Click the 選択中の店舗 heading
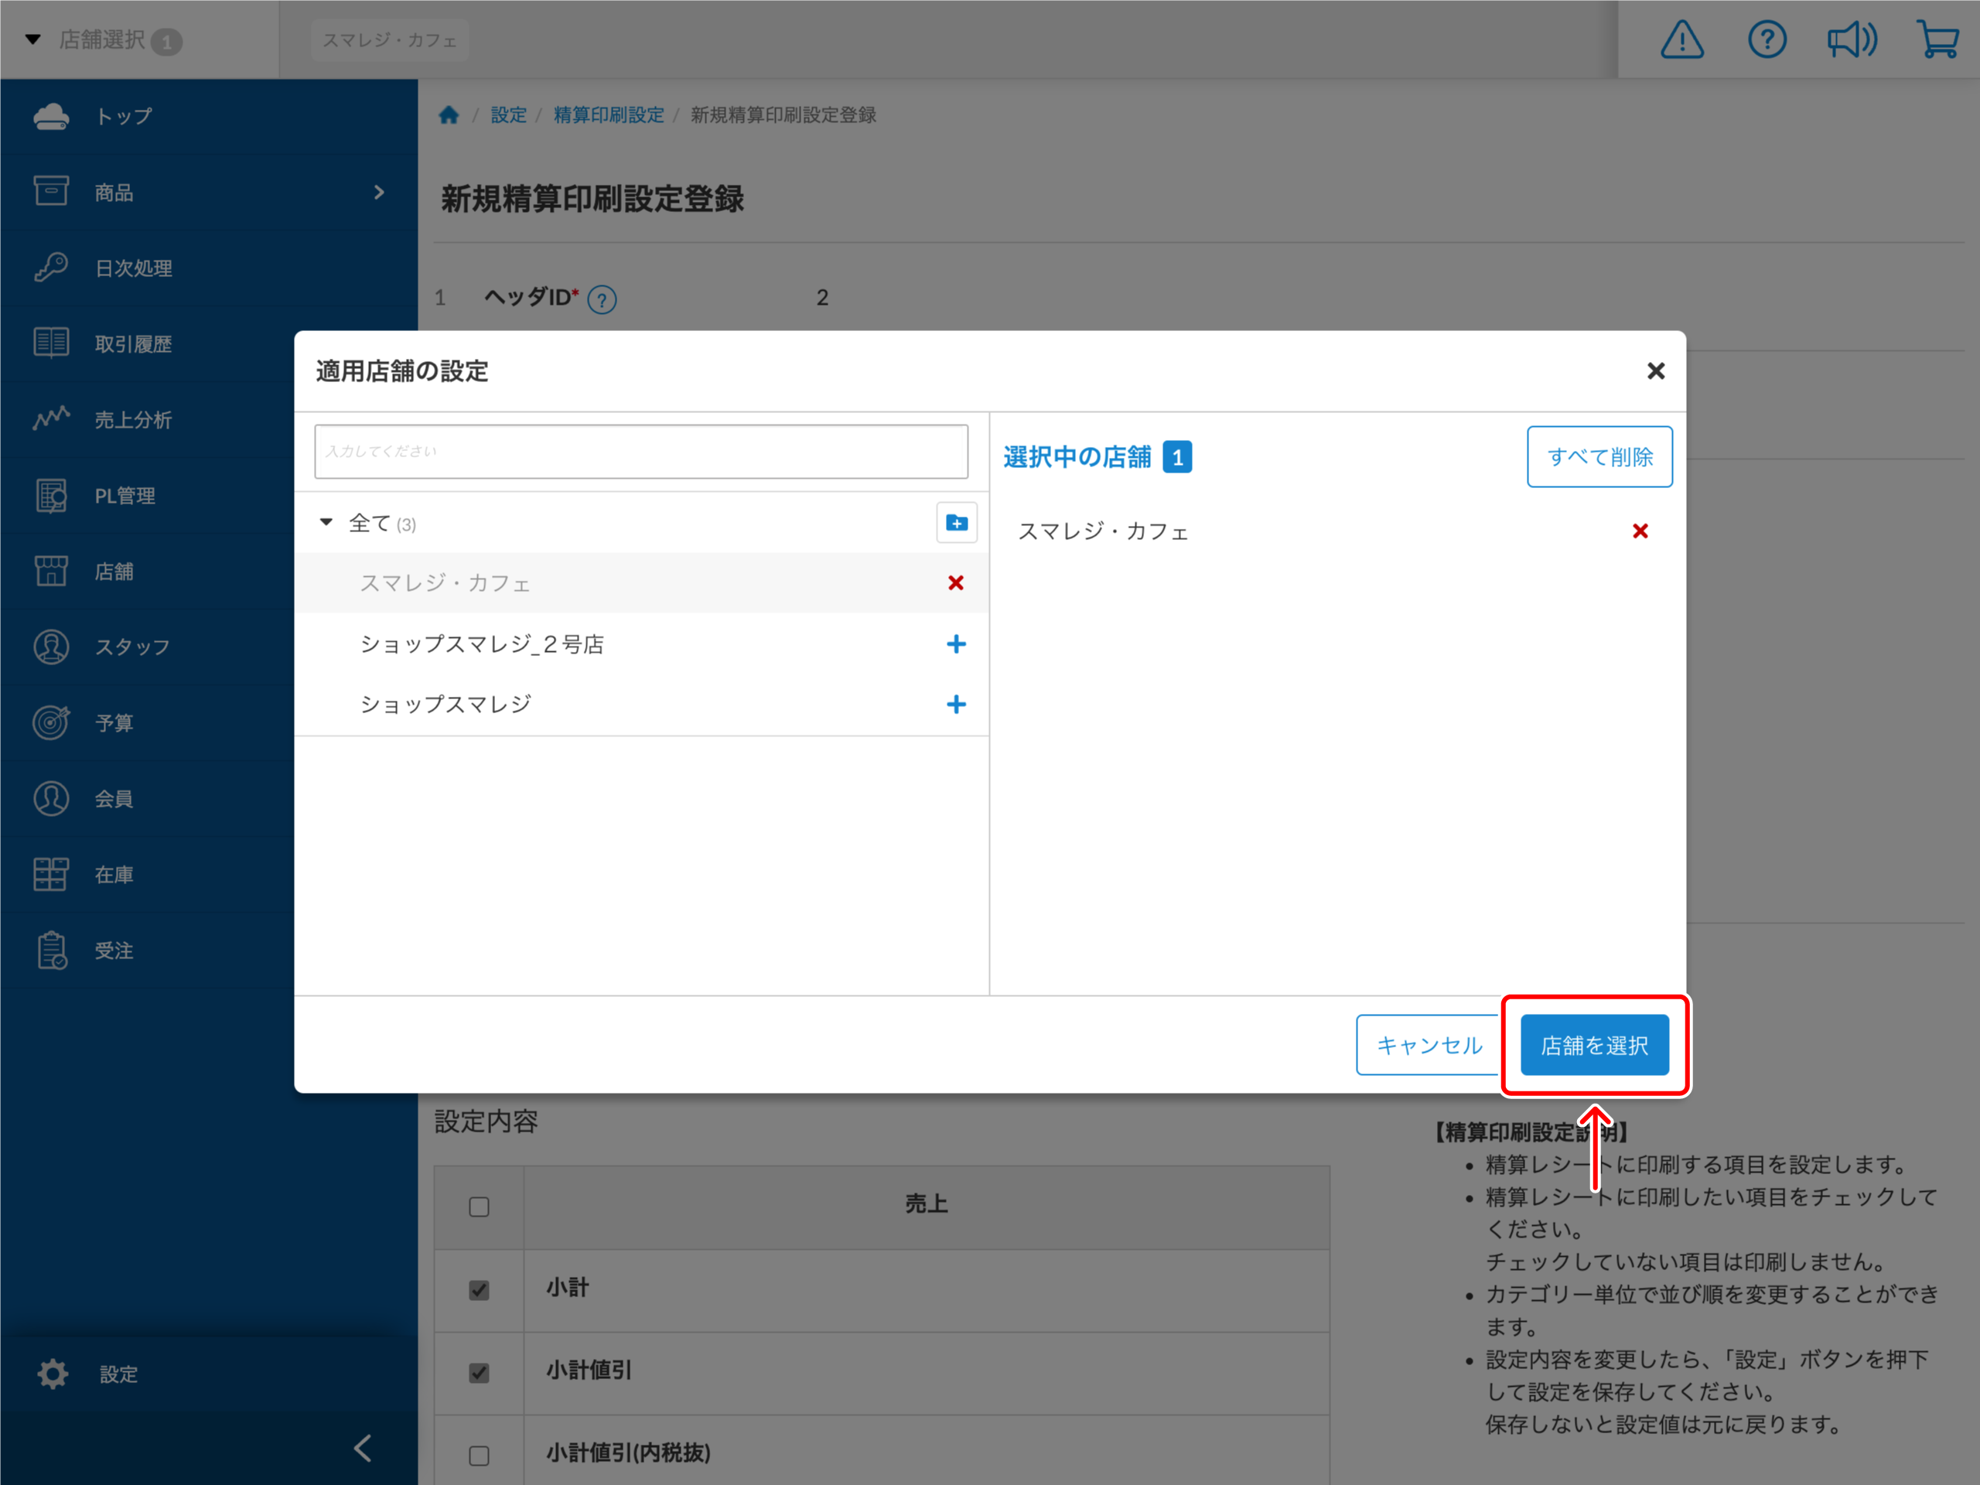 click(x=1077, y=456)
